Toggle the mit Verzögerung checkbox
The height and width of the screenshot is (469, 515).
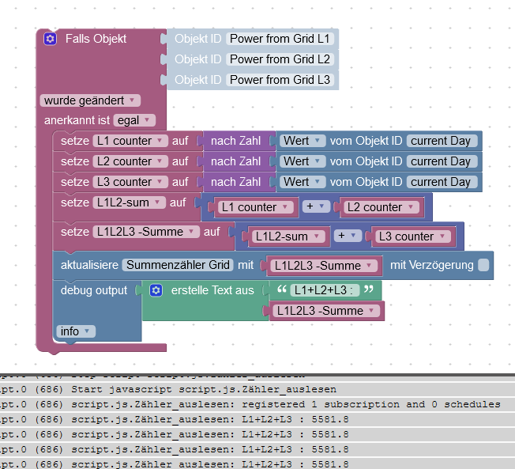click(x=483, y=265)
